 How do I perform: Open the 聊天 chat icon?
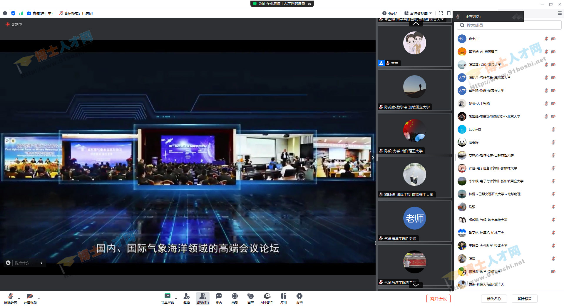click(x=219, y=298)
